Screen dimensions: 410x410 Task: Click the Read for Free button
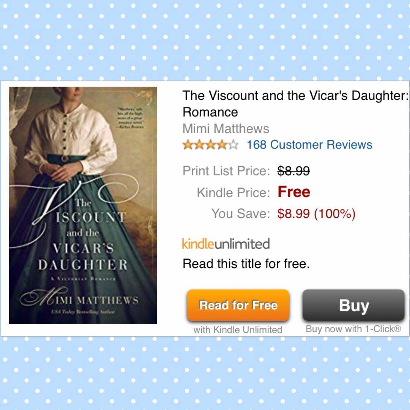pyautogui.click(x=238, y=305)
